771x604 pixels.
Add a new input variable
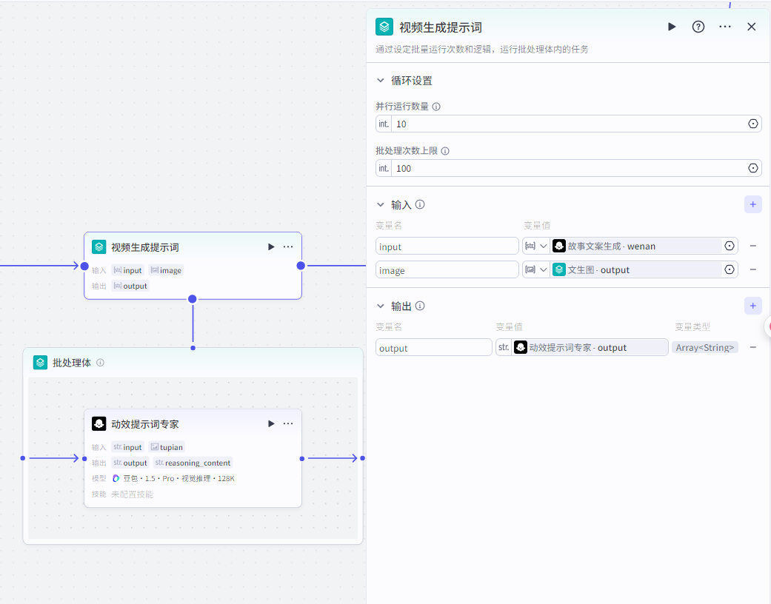[x=752, y=204]
